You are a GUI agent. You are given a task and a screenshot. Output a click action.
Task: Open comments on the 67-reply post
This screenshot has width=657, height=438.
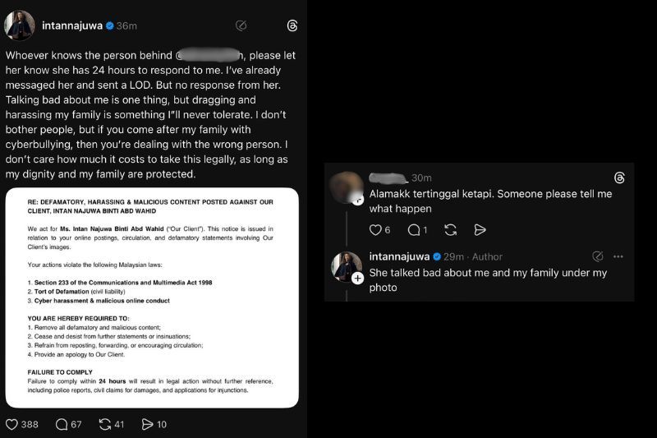click(62, 424)
